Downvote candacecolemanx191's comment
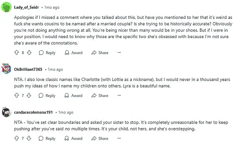This screenshot has width=234, height=144. pyautogui.click(x=29, y=138)
